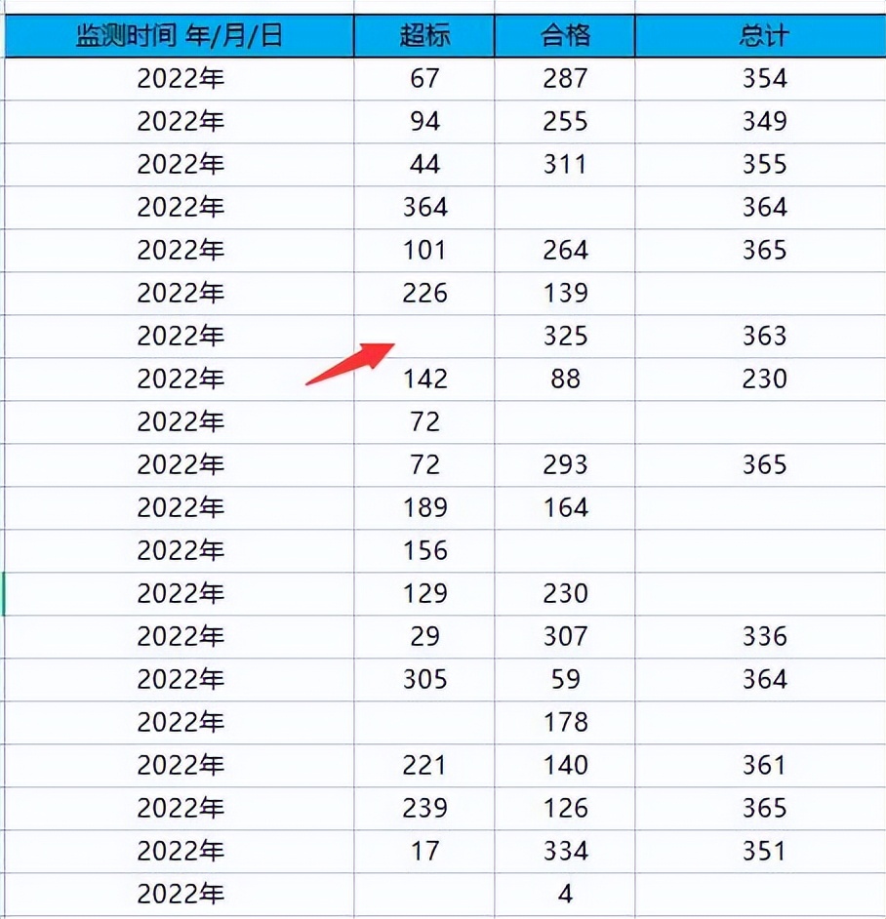886x919 pixels.
Task: Select the cell containing 239
Action: click(424, 808)
